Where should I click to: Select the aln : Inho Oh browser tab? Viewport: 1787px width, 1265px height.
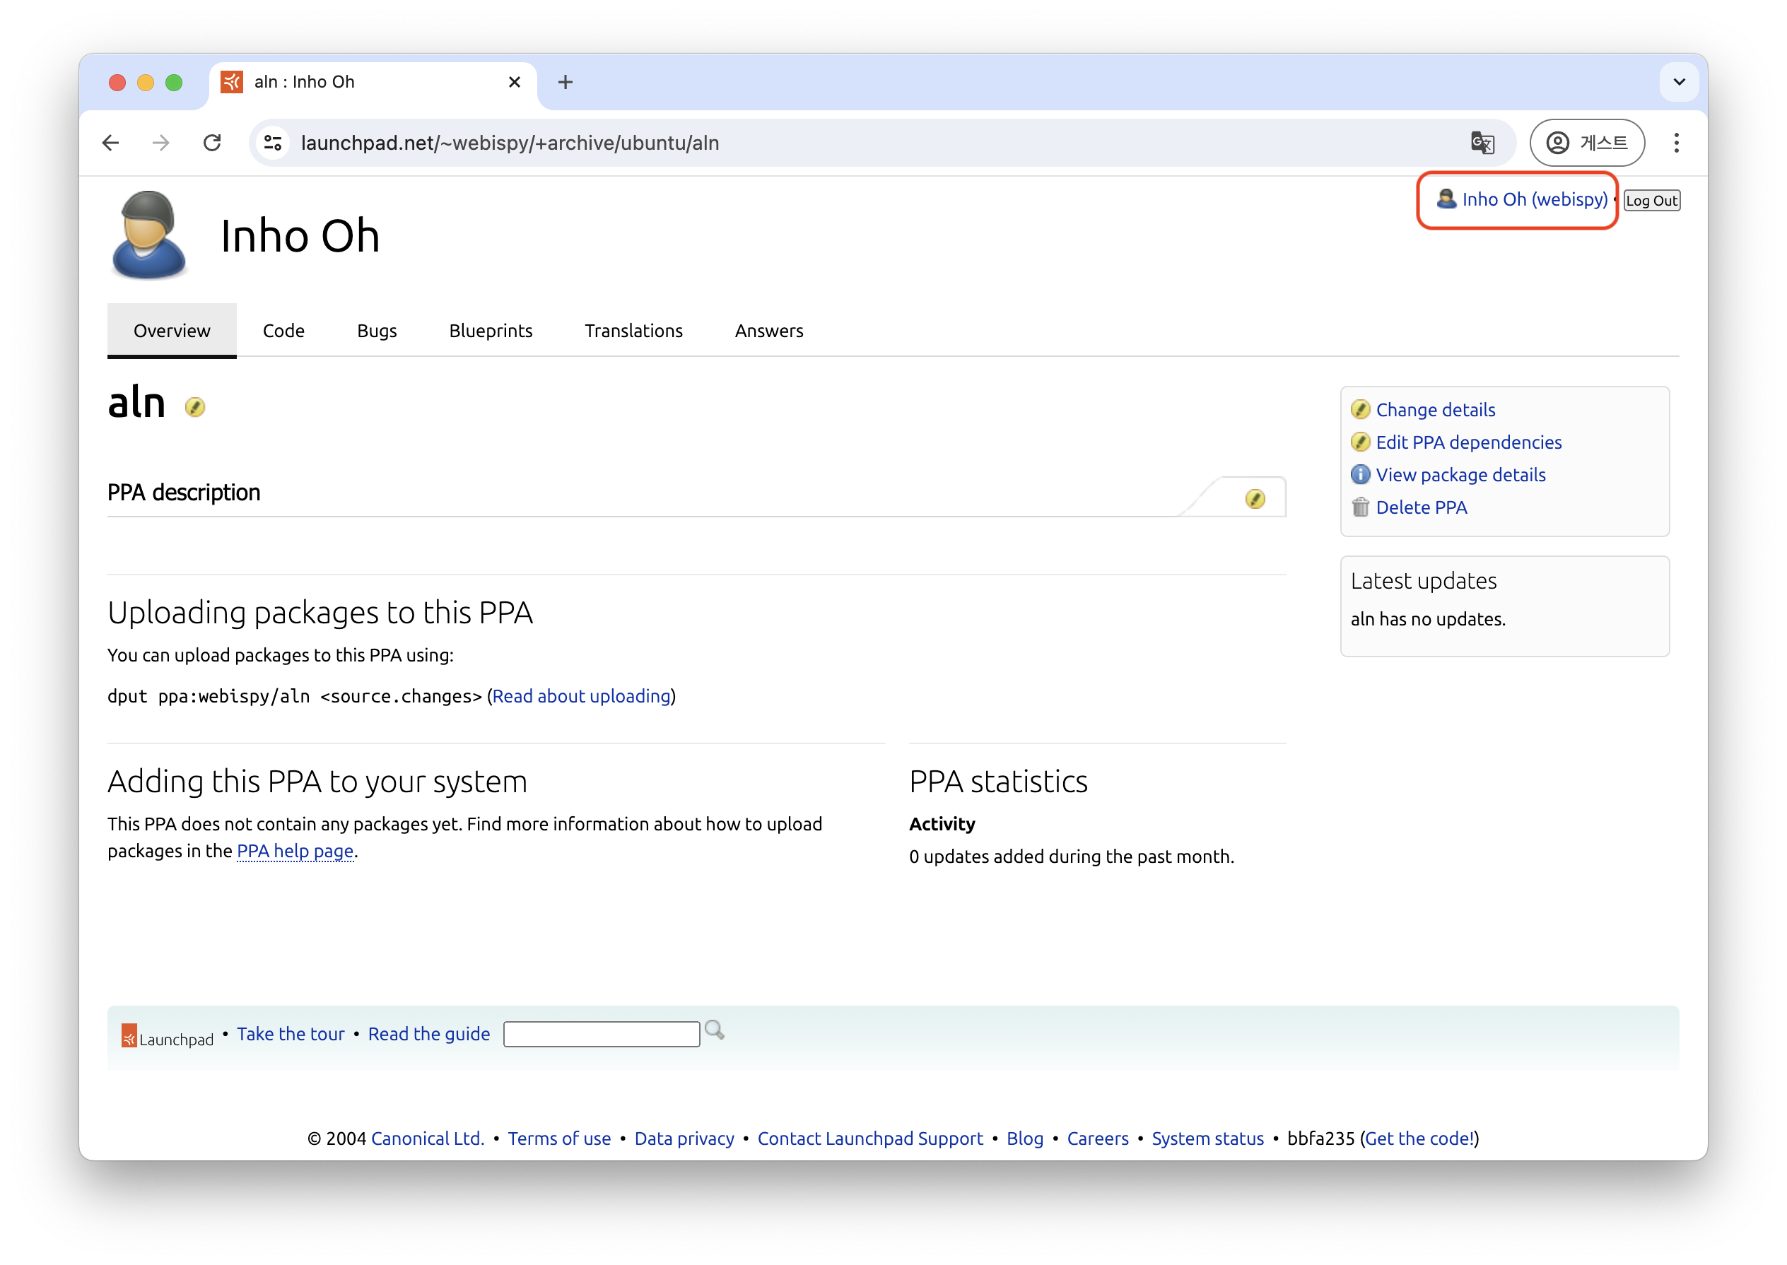[x=373, y=82]
